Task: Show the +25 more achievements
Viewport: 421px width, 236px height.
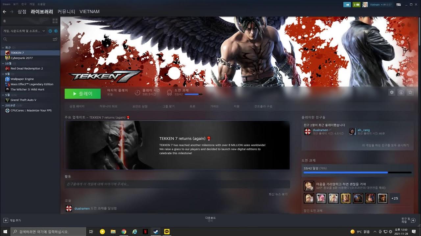Action: pos(395,198)
